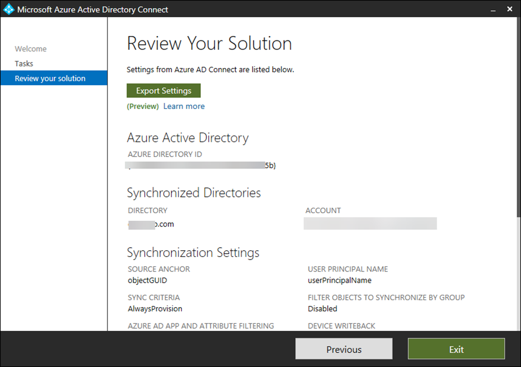Screen dimensions: 521x367
Task: Select the AlwaysProvision sync criteria value
Action: pos(155,309)
